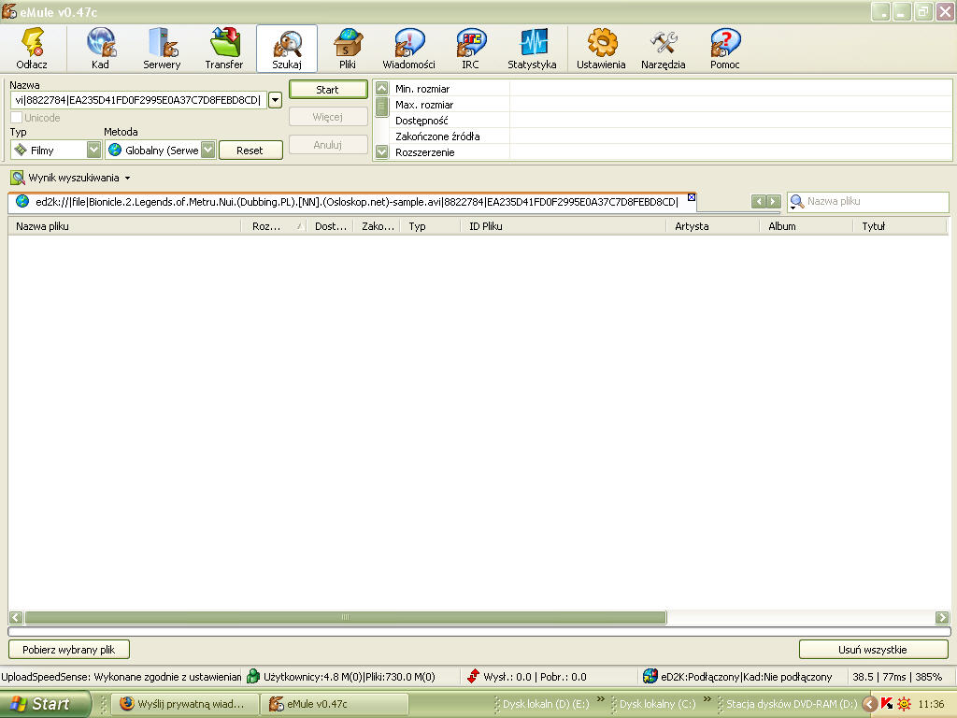Enable the Unicode checkbox

[x=17, y=118]
